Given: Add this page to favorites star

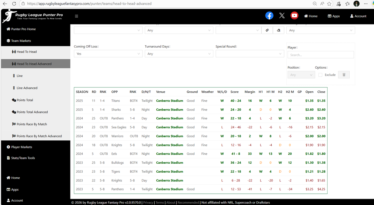Looking at the screenshot, I should point(329,3).
